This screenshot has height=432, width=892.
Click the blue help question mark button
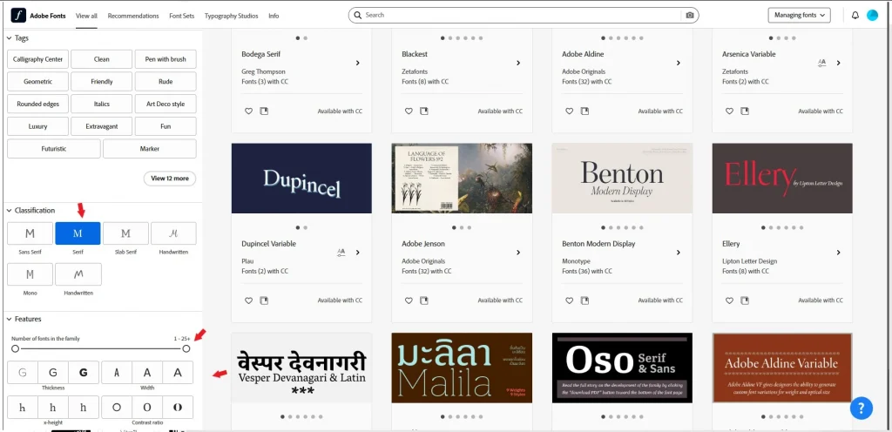click(x=862, y=408)
